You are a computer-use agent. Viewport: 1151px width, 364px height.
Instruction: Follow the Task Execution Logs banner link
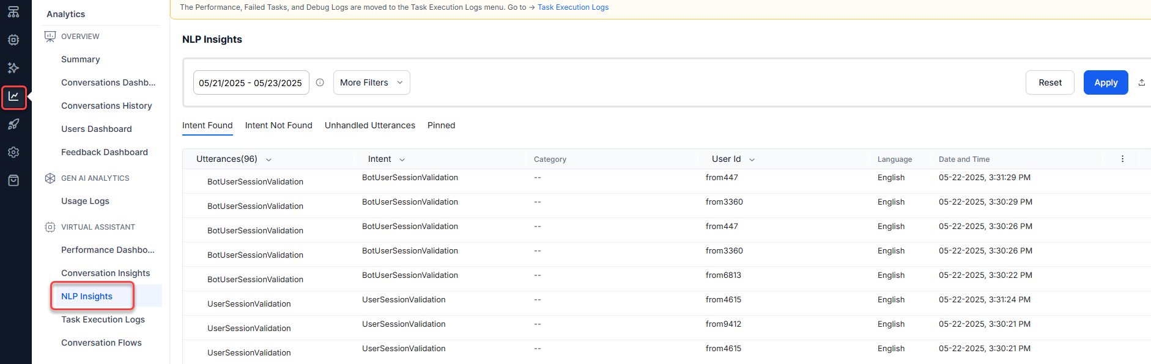[x=572, y=7]
